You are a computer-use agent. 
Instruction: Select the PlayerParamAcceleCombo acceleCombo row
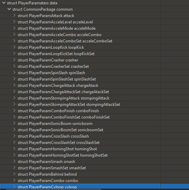(80, 35)
